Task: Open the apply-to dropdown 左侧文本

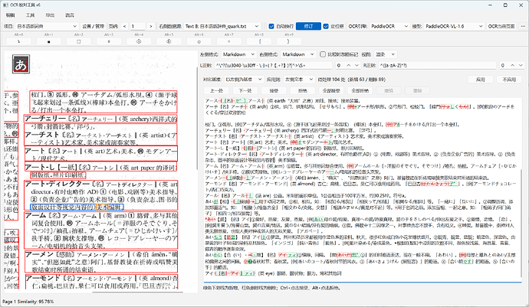Action: tap(299, 80)
